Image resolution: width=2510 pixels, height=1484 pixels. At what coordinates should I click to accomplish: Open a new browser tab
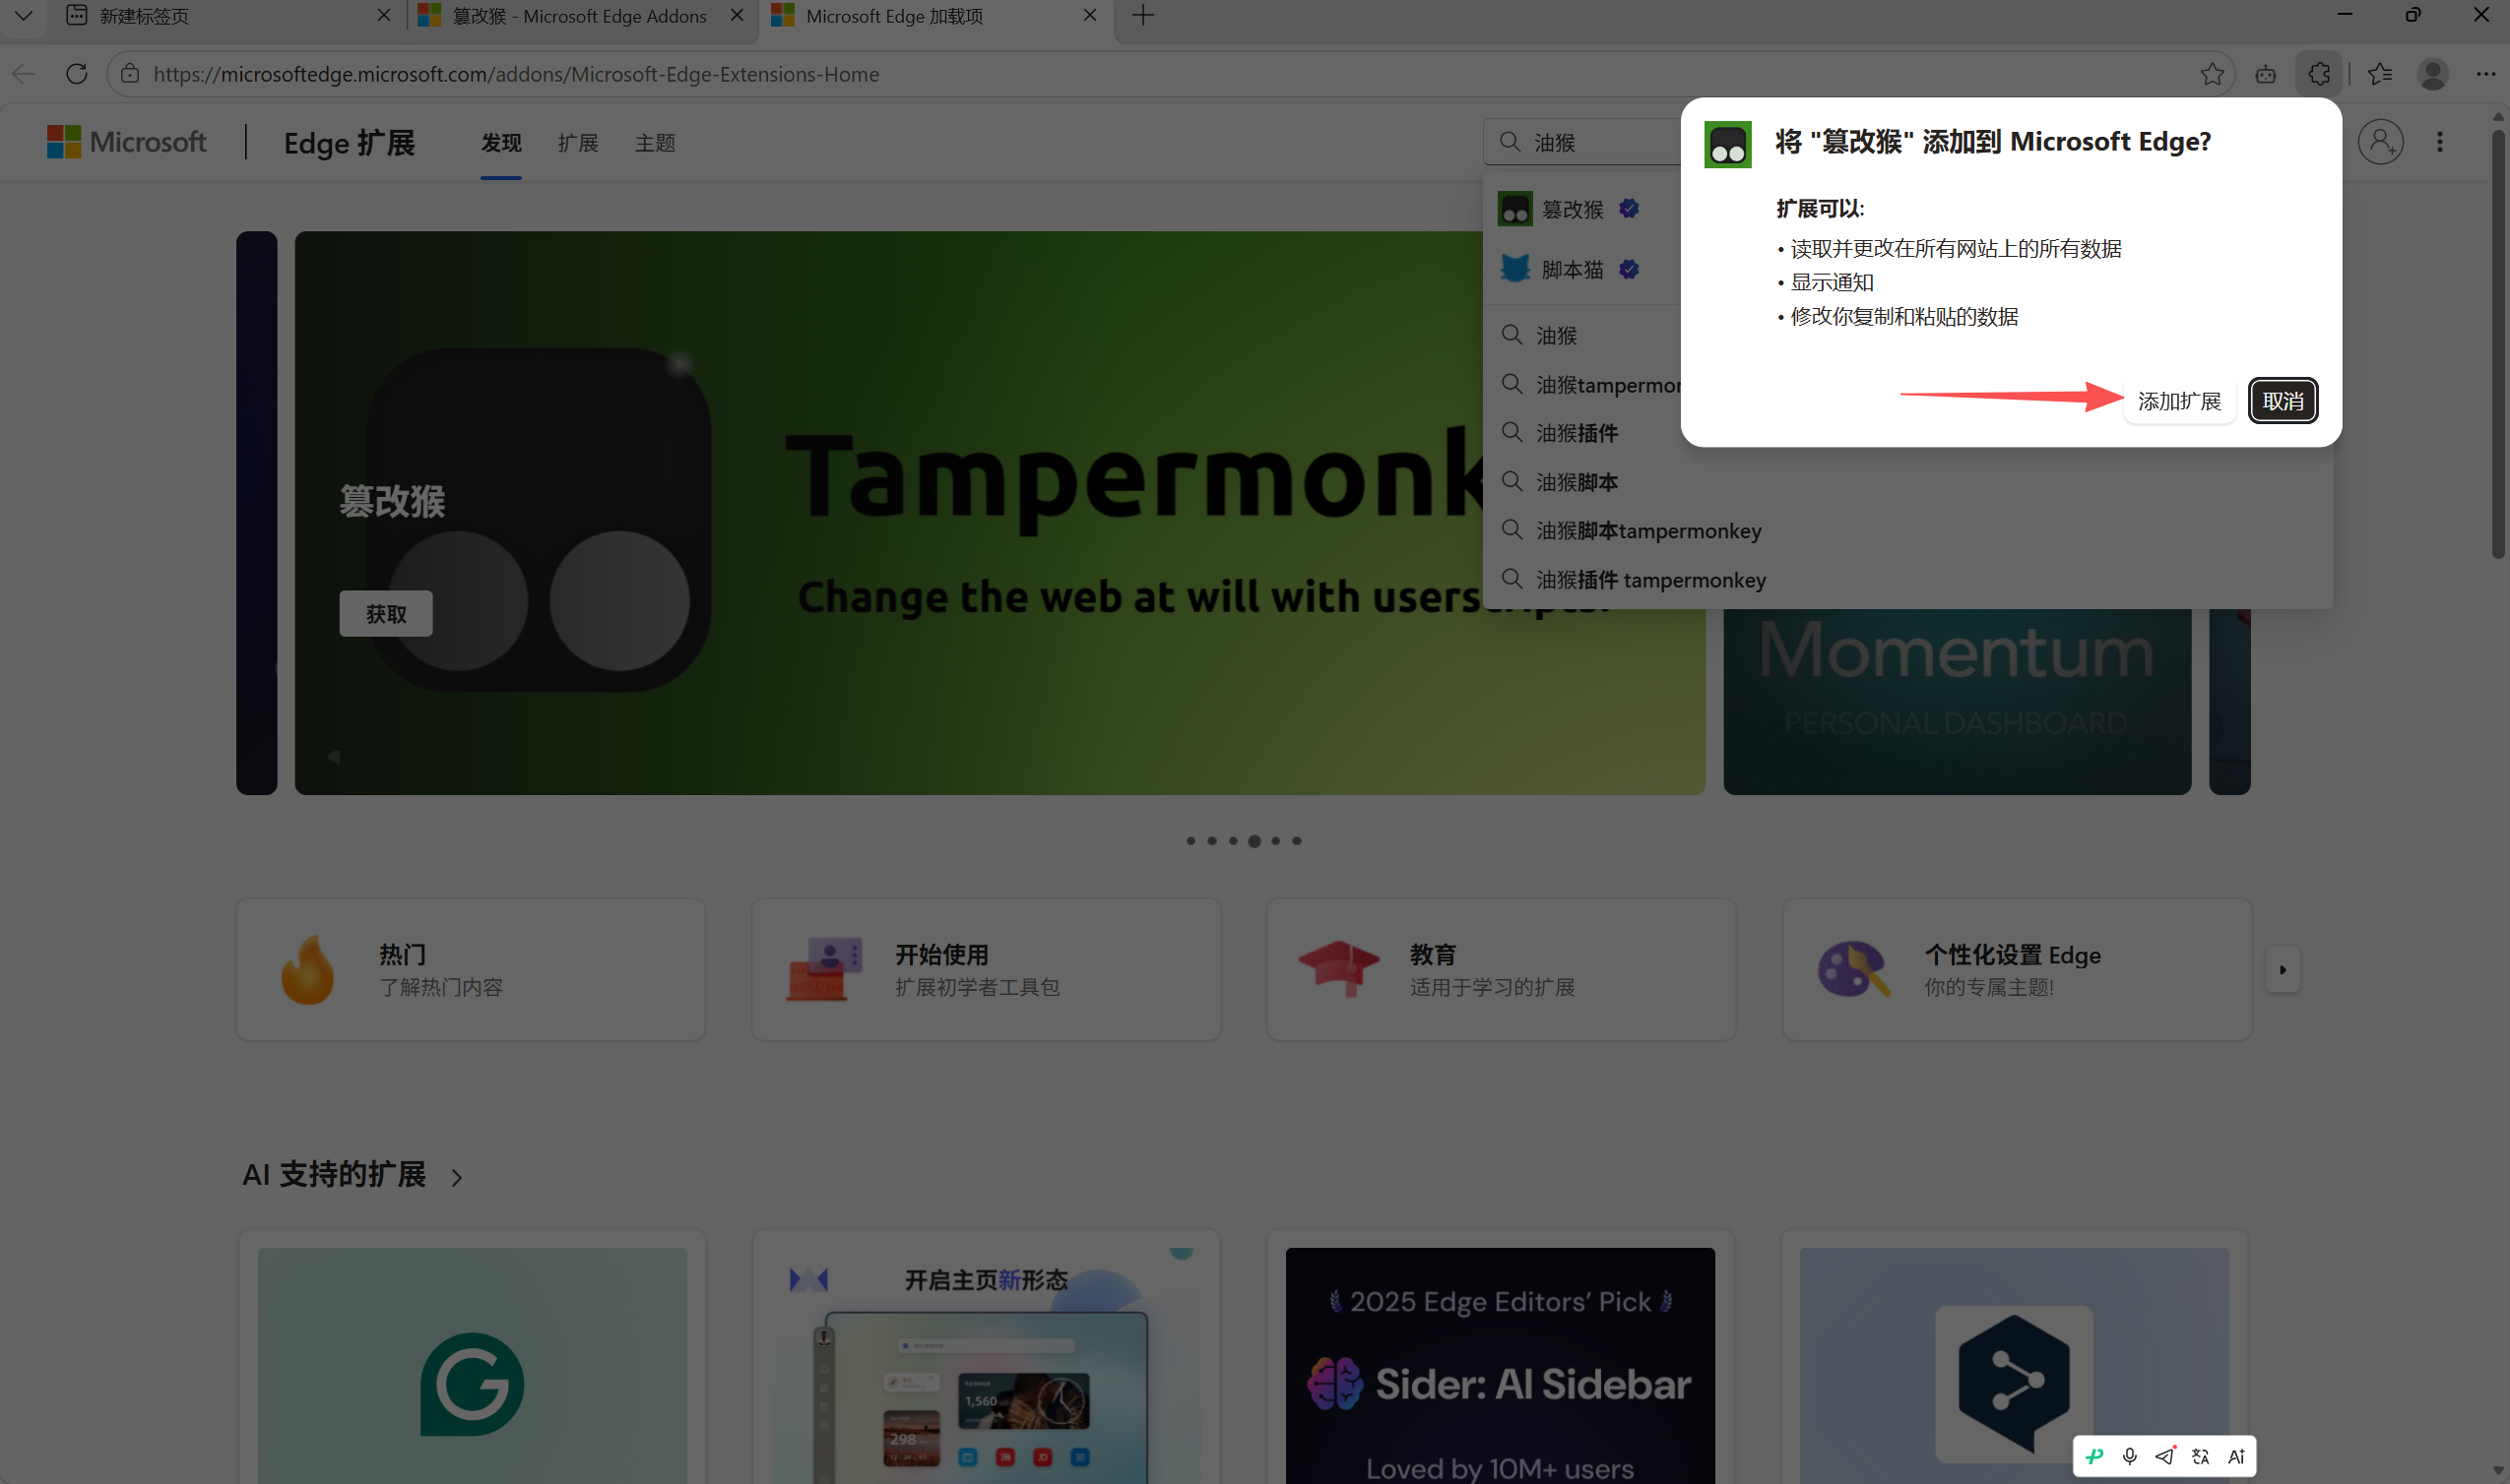tap(1142, 16)
